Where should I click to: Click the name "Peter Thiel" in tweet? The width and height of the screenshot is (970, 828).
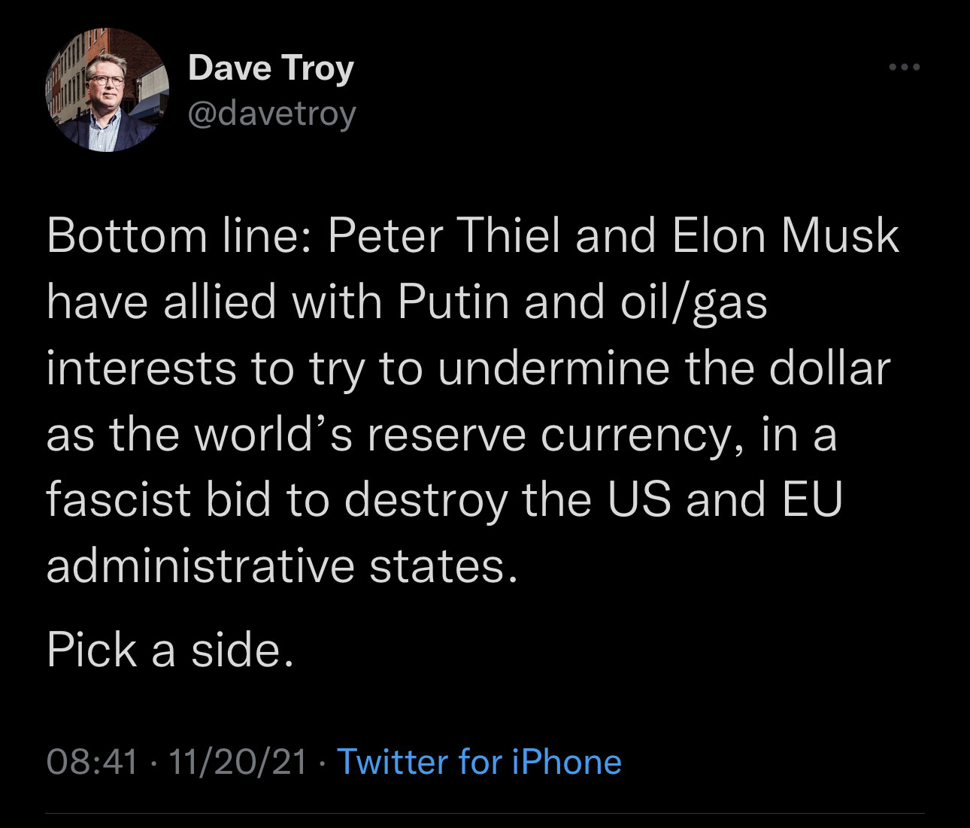pos(444,236)
